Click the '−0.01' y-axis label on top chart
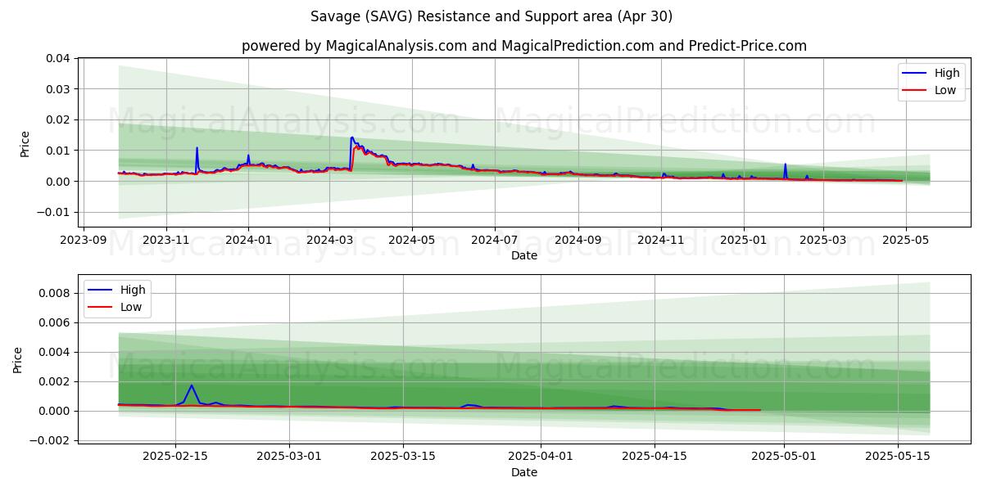The image size is (983, 491). click(53, 212)
